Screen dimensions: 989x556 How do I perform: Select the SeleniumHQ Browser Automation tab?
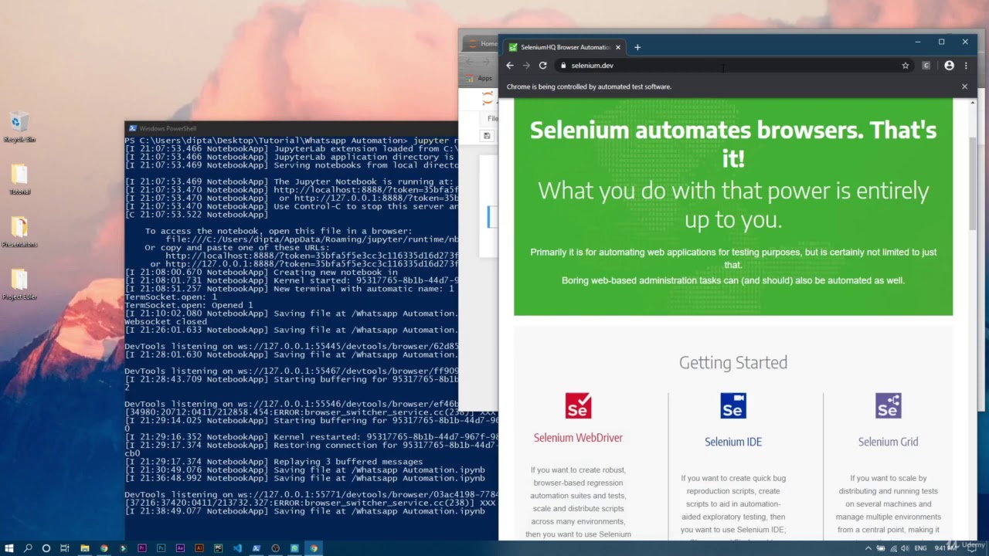[x=565, y=47]
